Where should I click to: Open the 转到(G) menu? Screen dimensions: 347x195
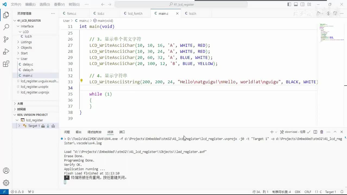74,4
